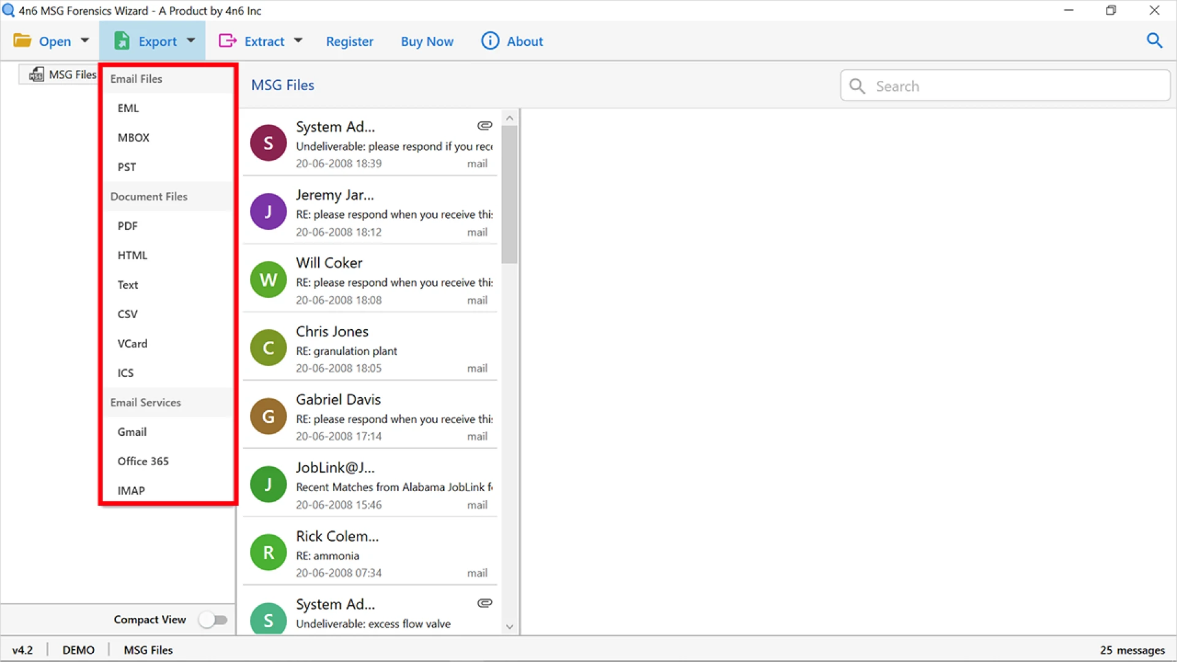Click Jeremy Jar purple J avatar
This screenshot has width=1177, height=662.
(268, 211)
